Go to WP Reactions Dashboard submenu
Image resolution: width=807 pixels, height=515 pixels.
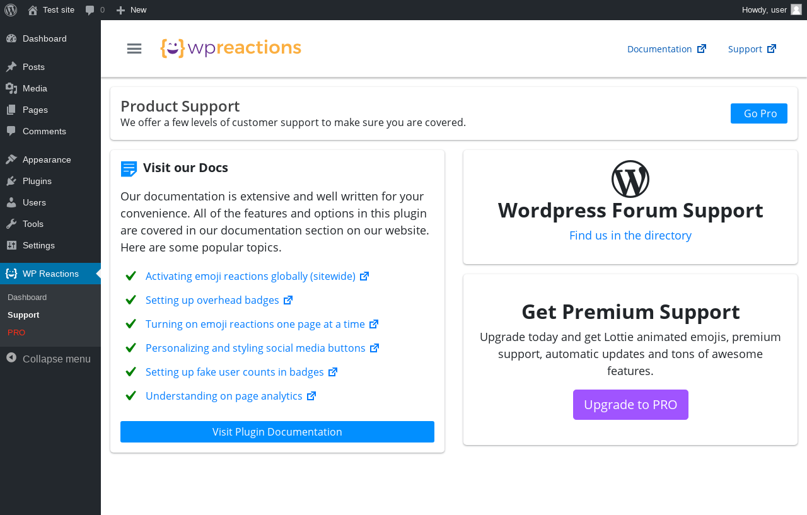tap(27, 297)
